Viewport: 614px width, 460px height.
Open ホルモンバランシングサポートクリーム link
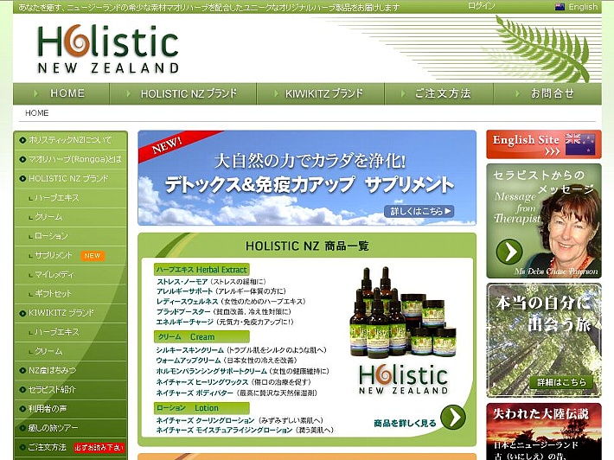tap(212, 371)
